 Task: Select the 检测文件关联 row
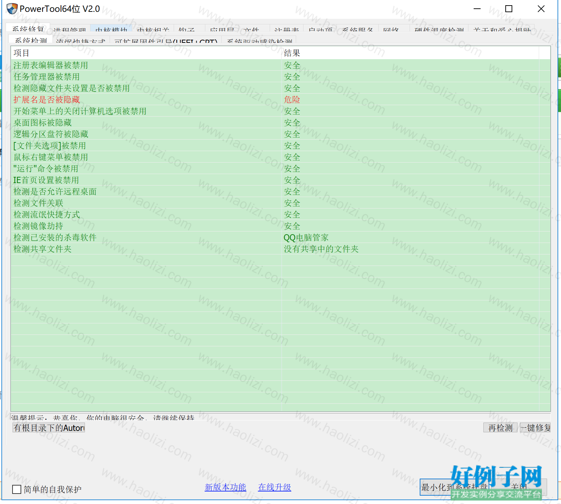pyautogui.click(x=280, y=203)
